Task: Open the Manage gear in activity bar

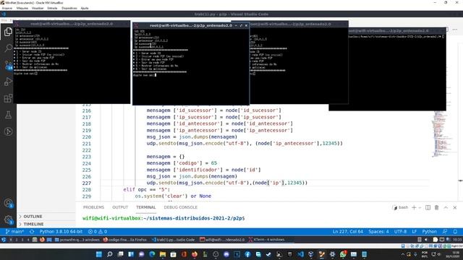Action: coord(8,220)
